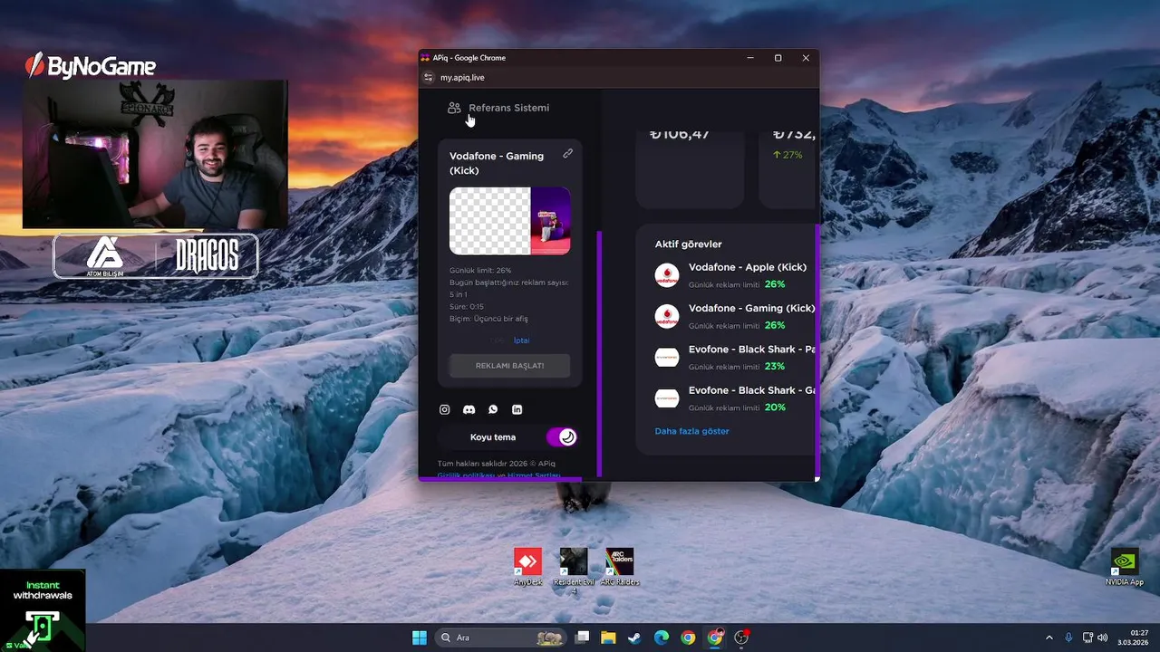Click the İptal cancel link
Viewport: 1160px width, 652px height.
(x=521, y=340)
